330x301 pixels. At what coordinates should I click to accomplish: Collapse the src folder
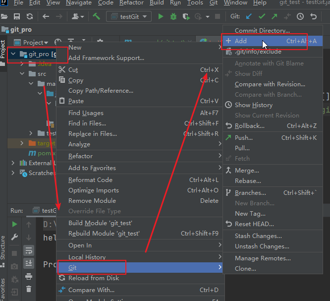(x=22, y=74)
